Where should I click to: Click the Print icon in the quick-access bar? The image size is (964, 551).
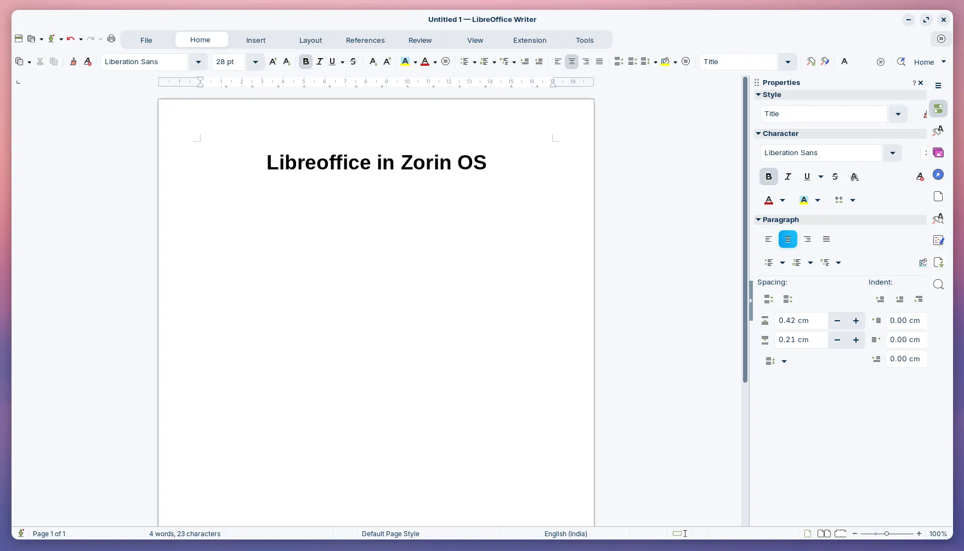[111, 38]
